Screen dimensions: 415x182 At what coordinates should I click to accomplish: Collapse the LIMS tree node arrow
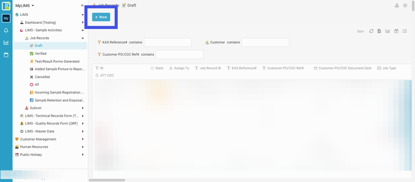83,15
